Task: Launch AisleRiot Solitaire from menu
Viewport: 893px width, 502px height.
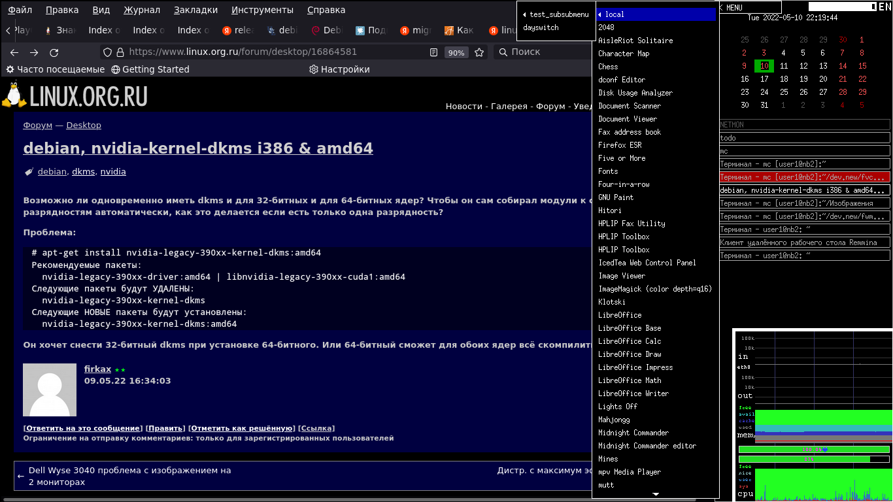Action: click(x=656, y=41)
